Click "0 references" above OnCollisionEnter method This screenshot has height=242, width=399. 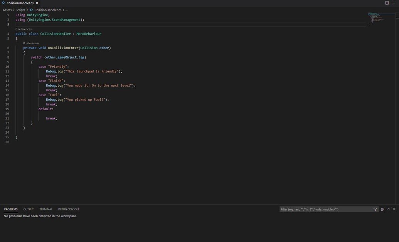pyautogui.click(x=31, y=43)
